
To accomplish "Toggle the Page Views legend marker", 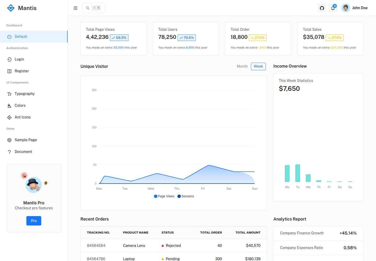I will point(156,196).
